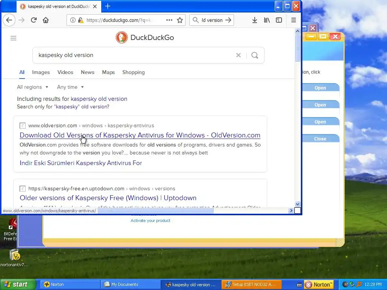Viewport: 387px width, 290px height.
Task: Click Activate your product link in background window
Action: (150, 221)
